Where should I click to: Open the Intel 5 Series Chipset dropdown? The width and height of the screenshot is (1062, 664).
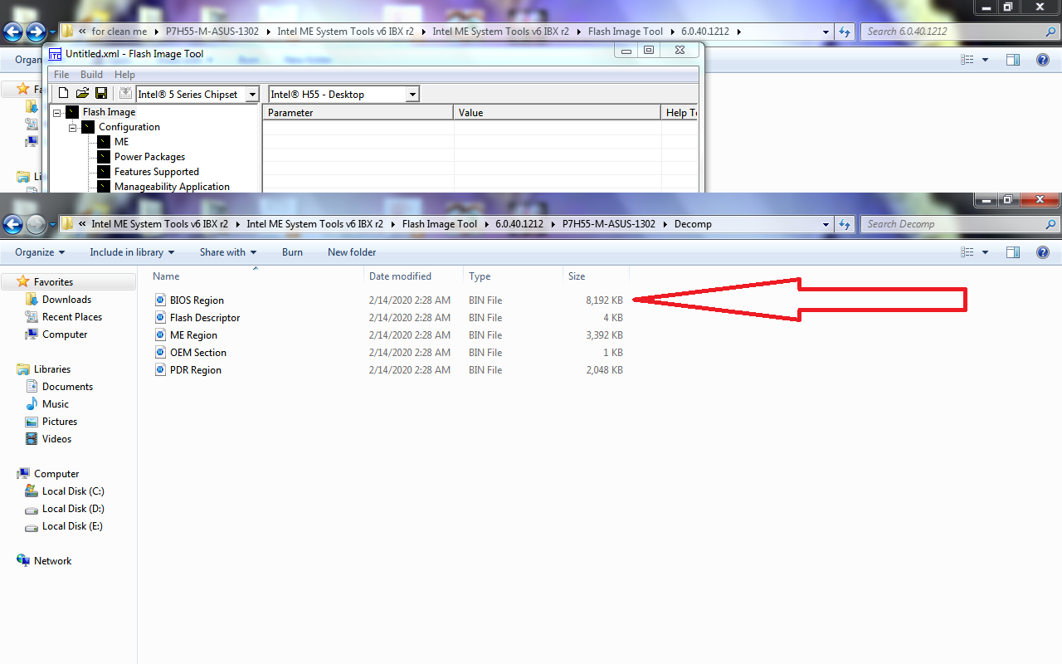(252, 95)
